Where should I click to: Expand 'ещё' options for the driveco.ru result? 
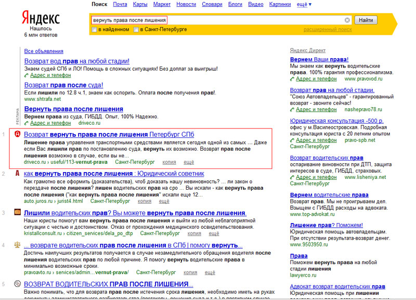[189, 162]
